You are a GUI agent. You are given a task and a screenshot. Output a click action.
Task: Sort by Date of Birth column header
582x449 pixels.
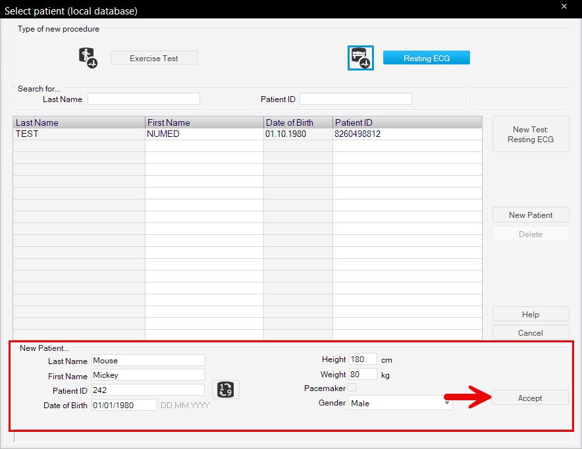298,122
